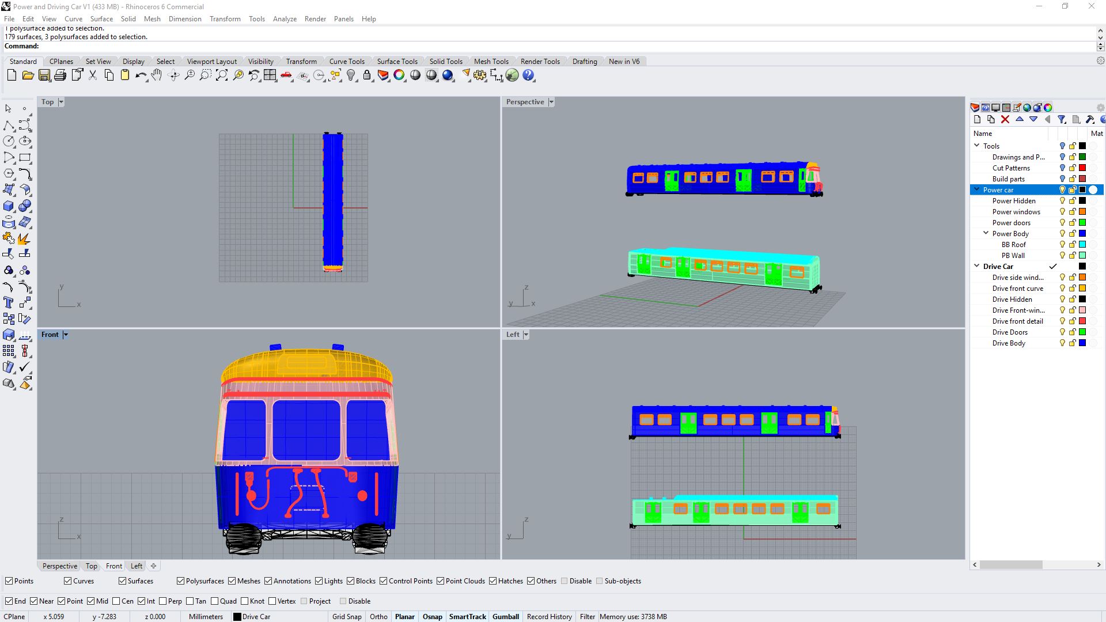This screenshot has width=1106, height=622.
Task: Collapse the Power Body sublayer tree
Action: [x=986, y=233]
